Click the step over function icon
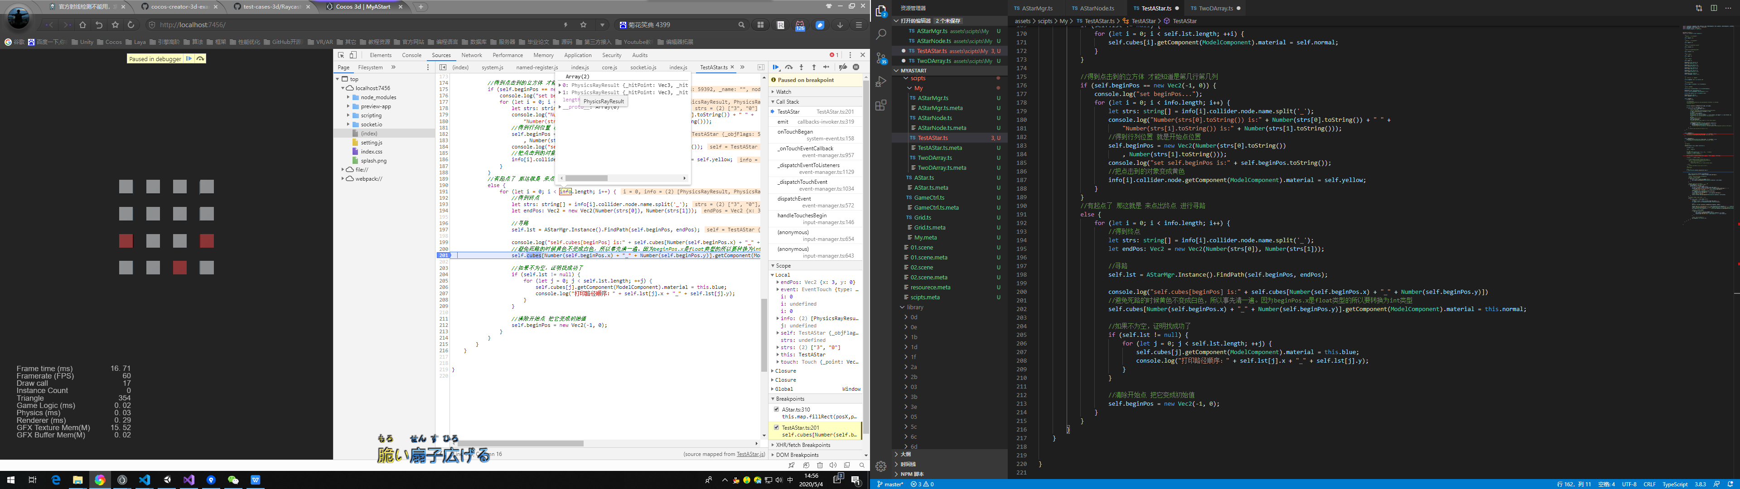Viewport: 1740px width, 489px height. click(x=788, y=67)
